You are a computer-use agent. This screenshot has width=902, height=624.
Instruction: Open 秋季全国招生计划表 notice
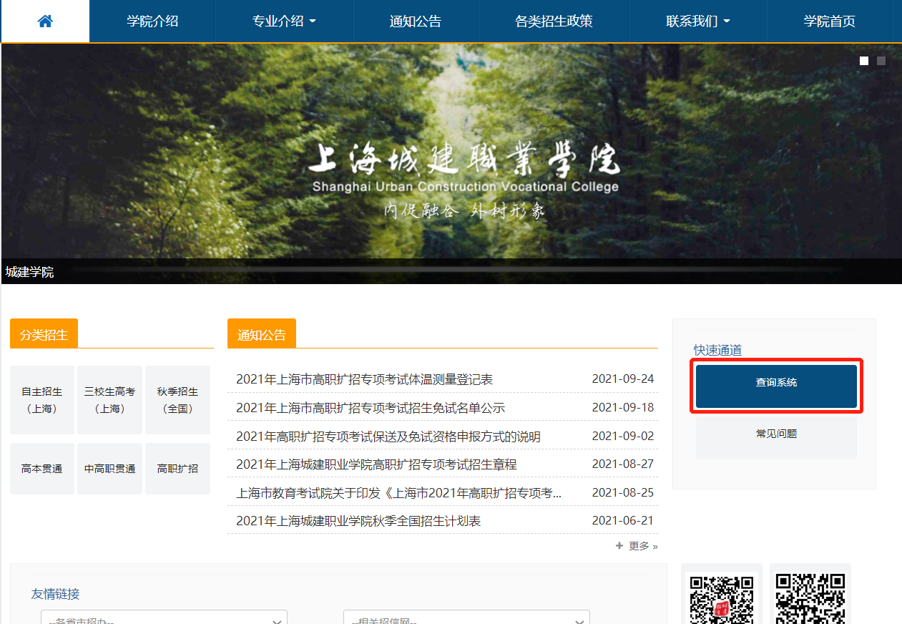click(x=358, y=521)
